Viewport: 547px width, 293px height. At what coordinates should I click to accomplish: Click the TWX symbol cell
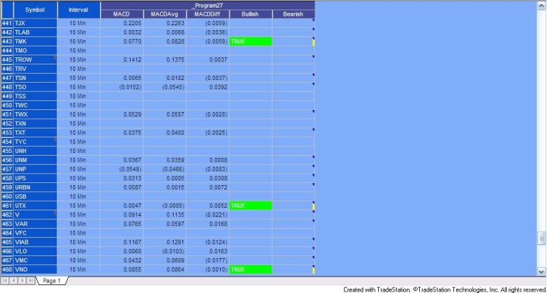[x=35, y=114]
